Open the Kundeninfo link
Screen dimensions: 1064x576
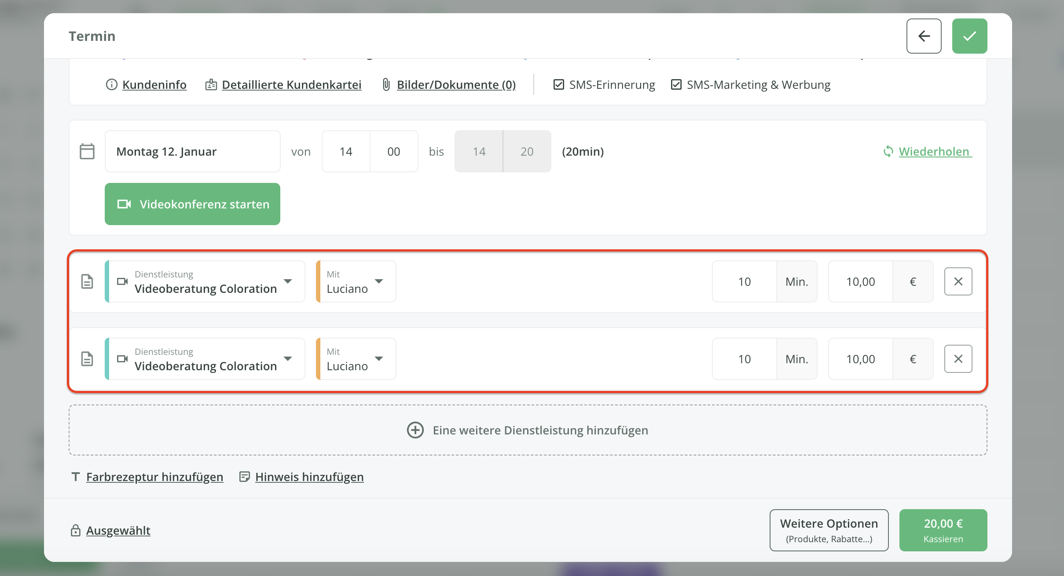(154, 84)
